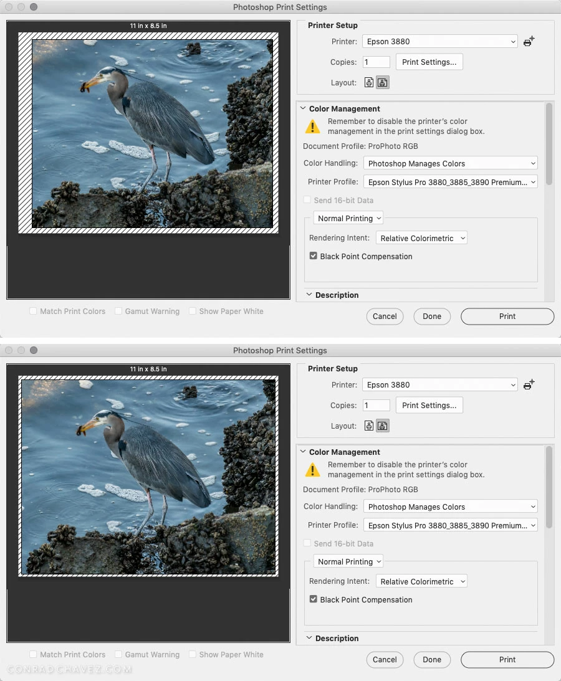Click Copies field in bottom dialog
Screen dimensions: 561x681
376,405
